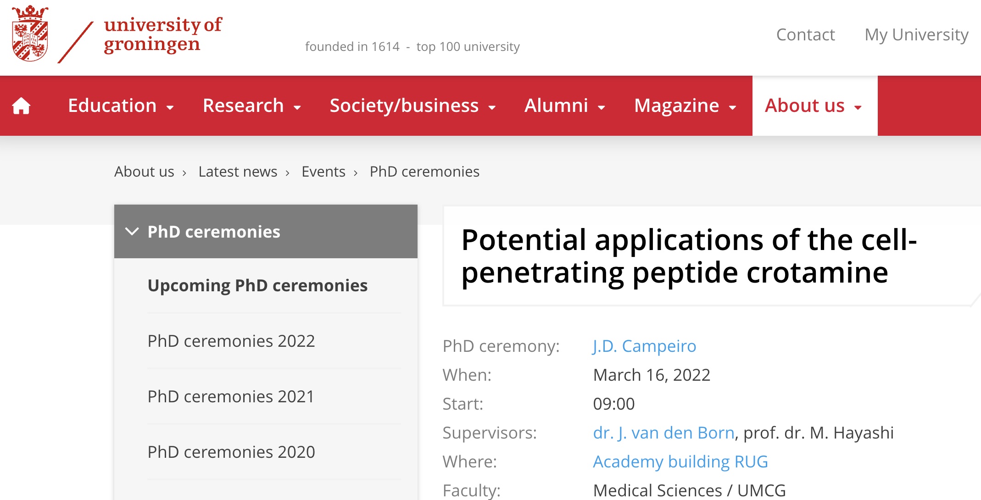The height and width of the screenshot is (500, 981).
Task: Select Upcoming PhD ceremonies in sidebar
Action: pyautogui.click(x=257, y=285)
